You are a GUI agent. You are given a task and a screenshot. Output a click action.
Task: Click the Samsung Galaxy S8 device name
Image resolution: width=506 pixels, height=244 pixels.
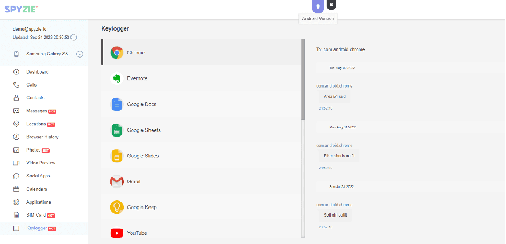click(x=47, y=54)
